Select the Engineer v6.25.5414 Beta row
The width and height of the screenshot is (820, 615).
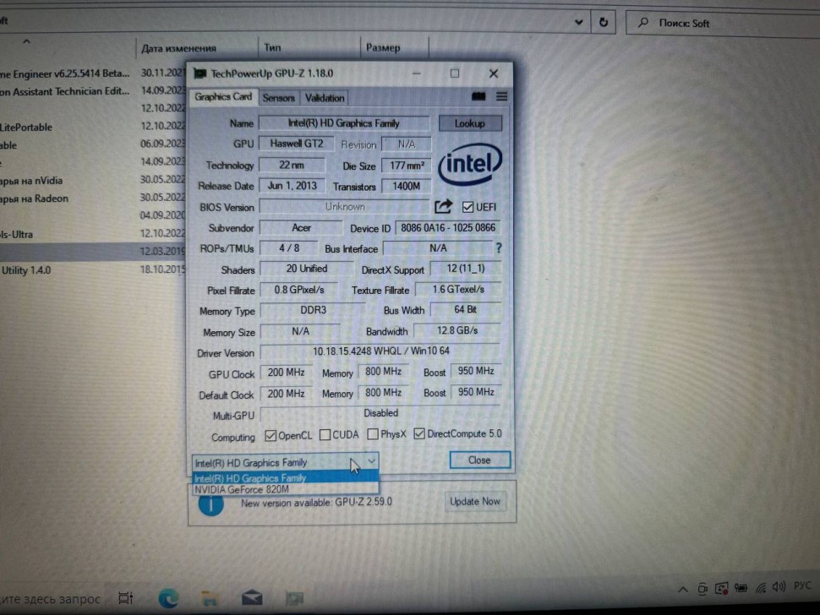pos(93,73)
